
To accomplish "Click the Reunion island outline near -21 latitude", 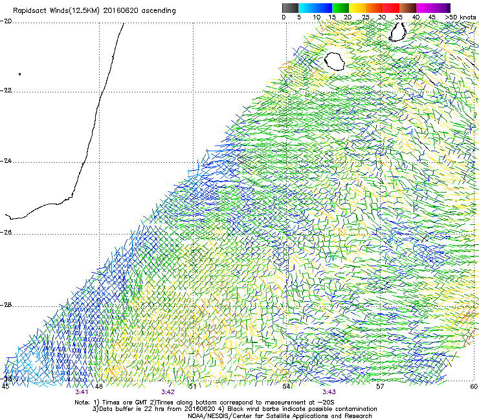I will pyautogui.click(x=334, y=61).
